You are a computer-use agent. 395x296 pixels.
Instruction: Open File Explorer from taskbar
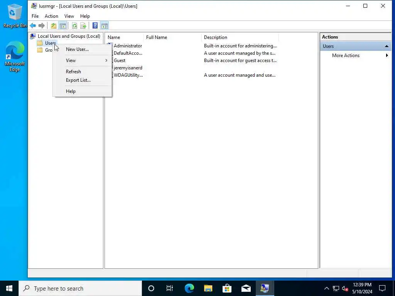click(x=208, y=288)
